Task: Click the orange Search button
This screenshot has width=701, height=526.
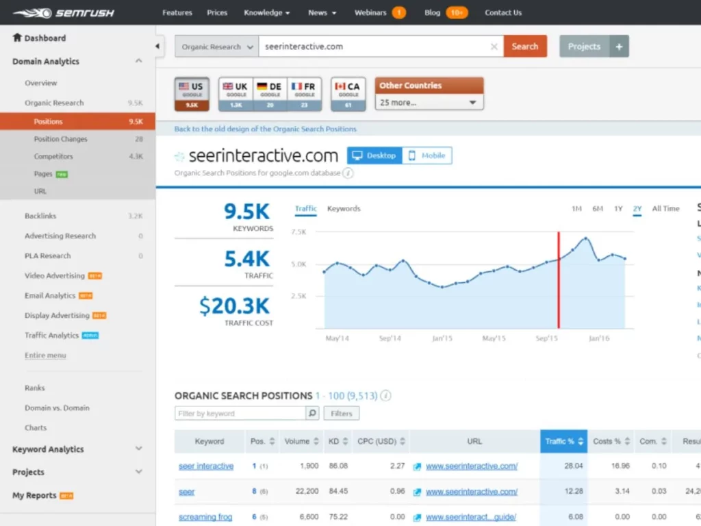Action: pyautogui.click(x=525, y=47)
